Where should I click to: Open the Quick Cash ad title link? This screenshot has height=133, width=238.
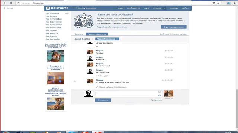55,46
